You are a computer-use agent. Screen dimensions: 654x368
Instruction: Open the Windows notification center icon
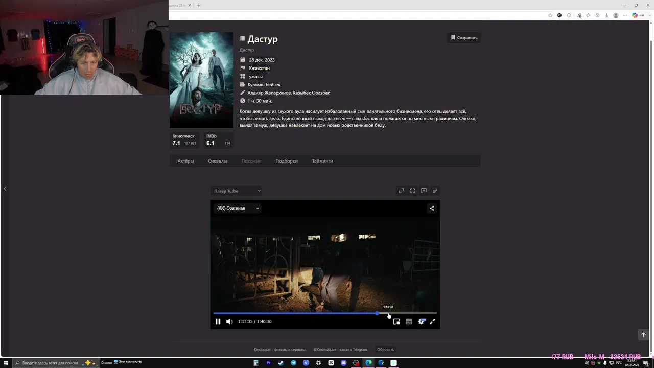tap(646, 363)
